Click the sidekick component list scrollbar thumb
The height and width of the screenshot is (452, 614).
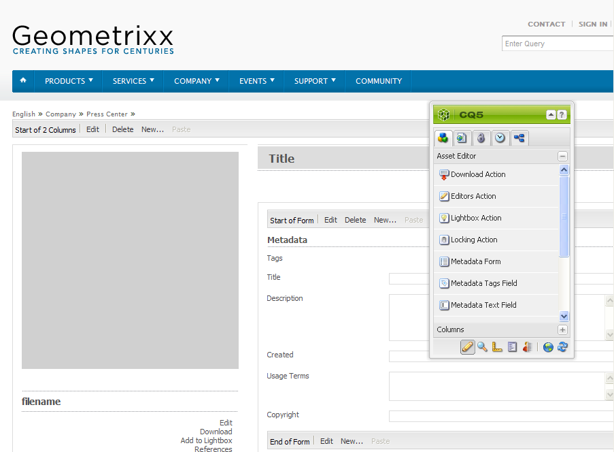564,216
